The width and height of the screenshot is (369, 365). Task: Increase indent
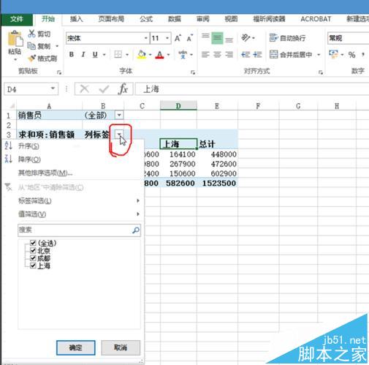click(257, 54)
